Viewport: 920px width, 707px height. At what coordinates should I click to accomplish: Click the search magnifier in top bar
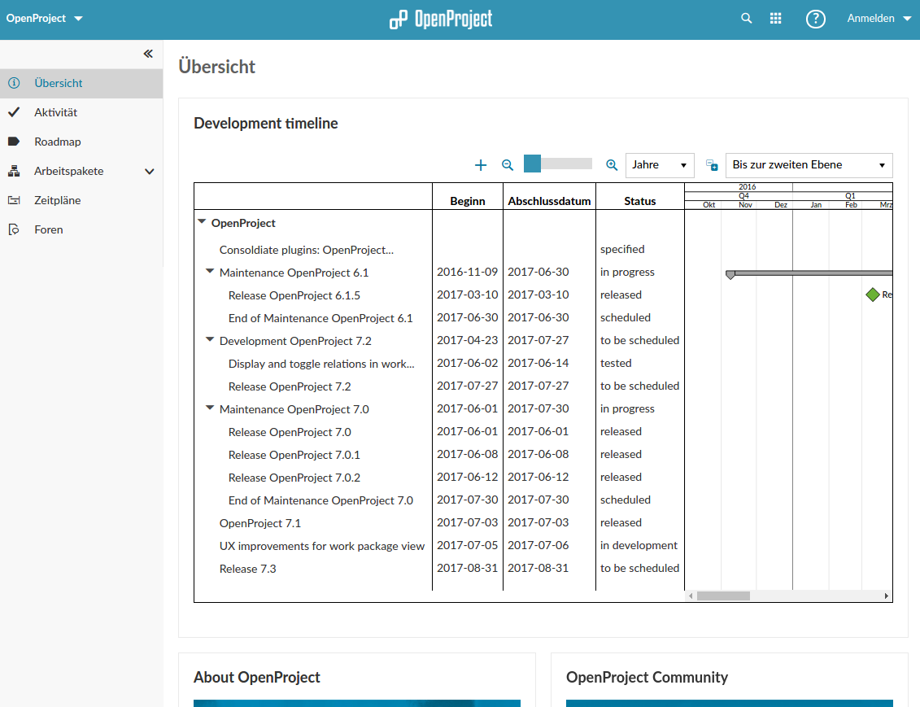click(746, 18)
